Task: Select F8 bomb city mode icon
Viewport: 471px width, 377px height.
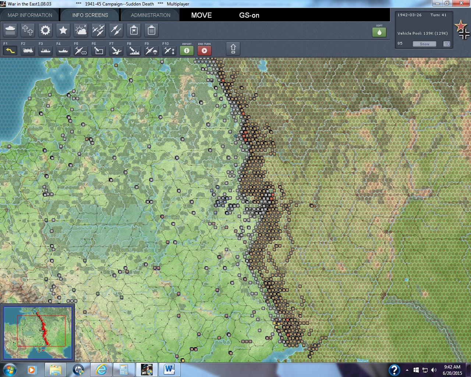Action: [x=134, y=50]
